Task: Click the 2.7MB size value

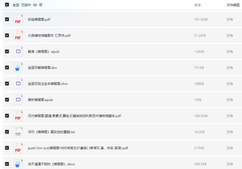Action: tap(199, 148)
